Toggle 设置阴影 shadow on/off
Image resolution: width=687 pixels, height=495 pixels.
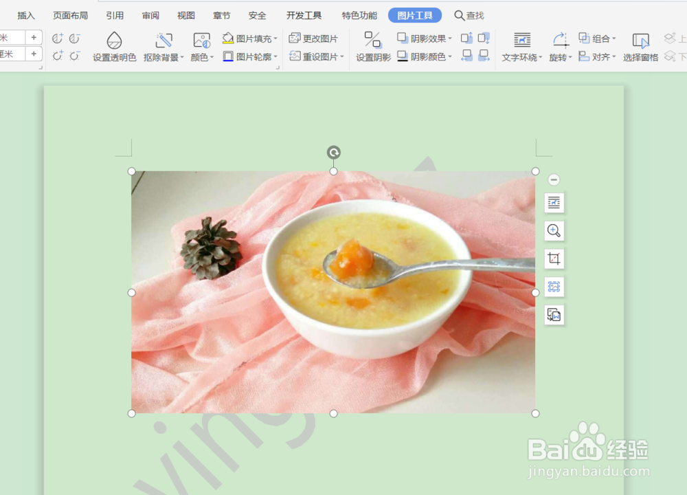point(373,47)
